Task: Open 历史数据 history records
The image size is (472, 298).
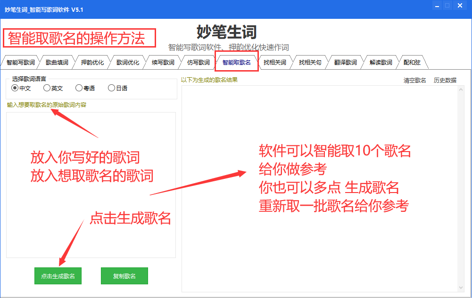Action: (x=445, y=80)
